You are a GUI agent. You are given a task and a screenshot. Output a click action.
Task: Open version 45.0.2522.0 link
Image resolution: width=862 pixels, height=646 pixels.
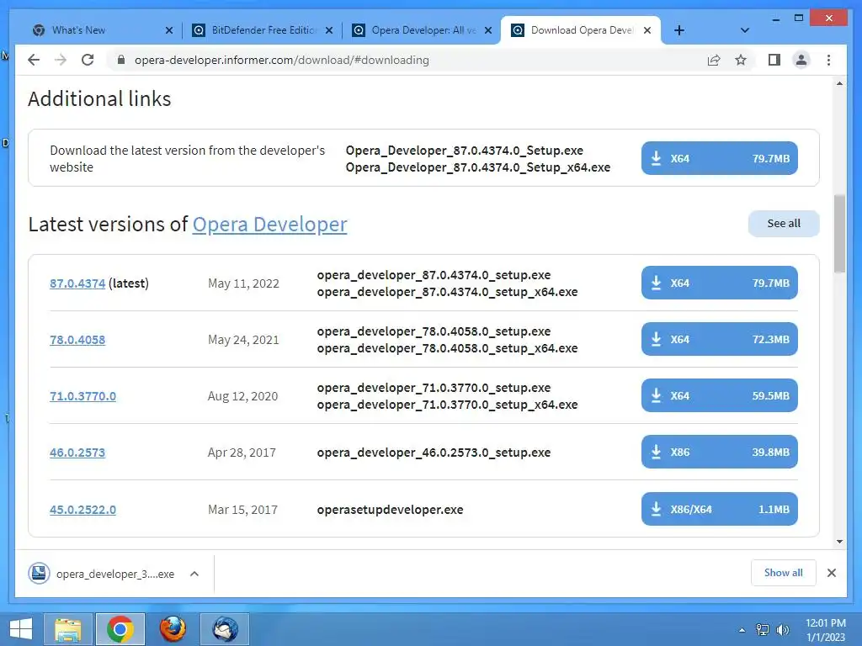coord(82,510)
